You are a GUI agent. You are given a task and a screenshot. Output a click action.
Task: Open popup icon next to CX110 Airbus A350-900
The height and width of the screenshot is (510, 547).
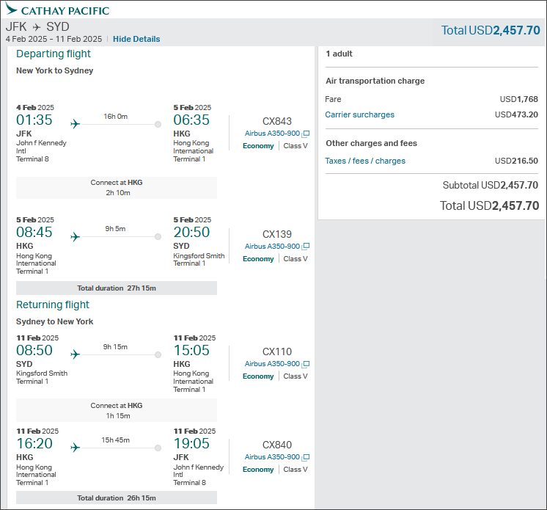(306, 364)
